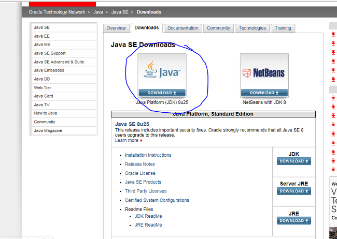The width and height of the screenshot is (337, 239).
Task: Open Release Notes link
Action: click(x=140, y=164)
